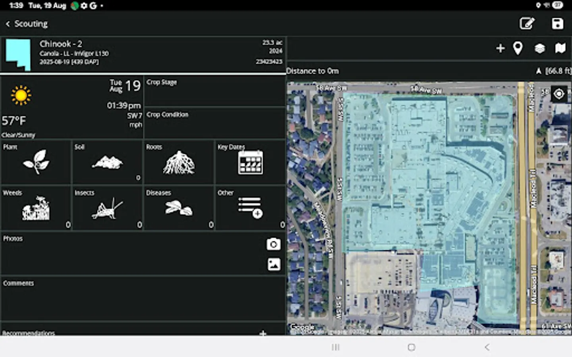This screenshot has width=572, height=357.
Task: Open notifications from the status bar date
Action: (x=47, y=6)
